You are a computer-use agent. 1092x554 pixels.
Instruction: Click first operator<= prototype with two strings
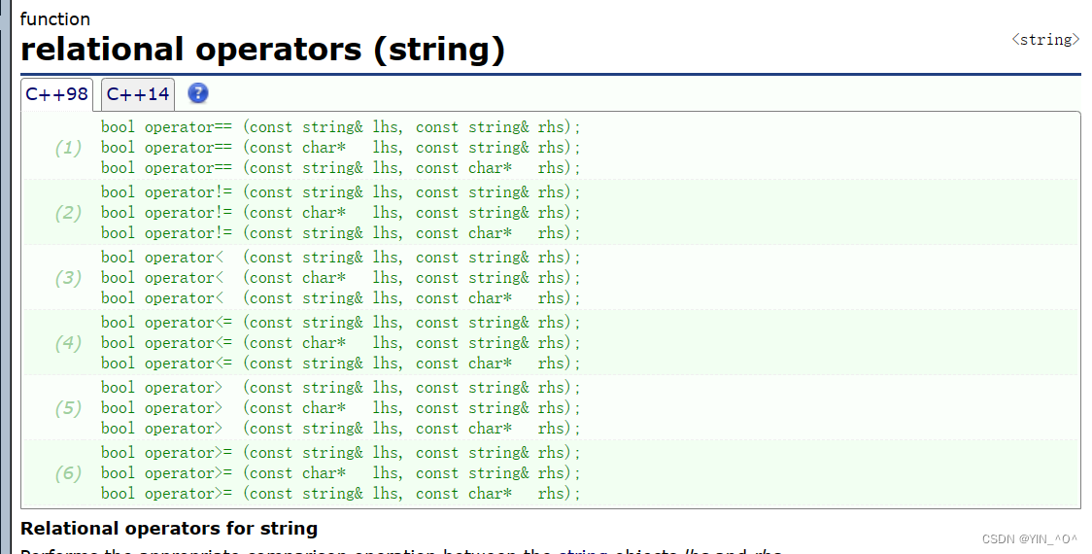click(340, 323)
